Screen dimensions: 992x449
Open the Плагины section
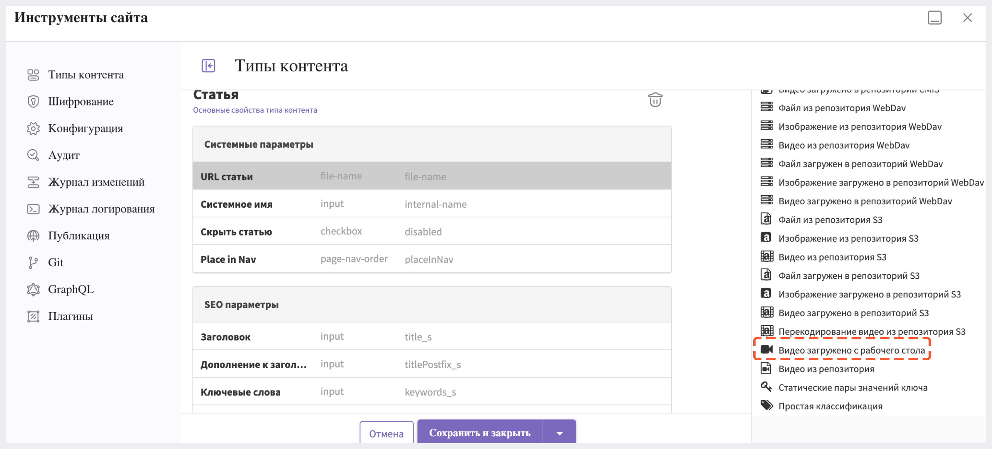pyautogui.click(x=70, y=316)
